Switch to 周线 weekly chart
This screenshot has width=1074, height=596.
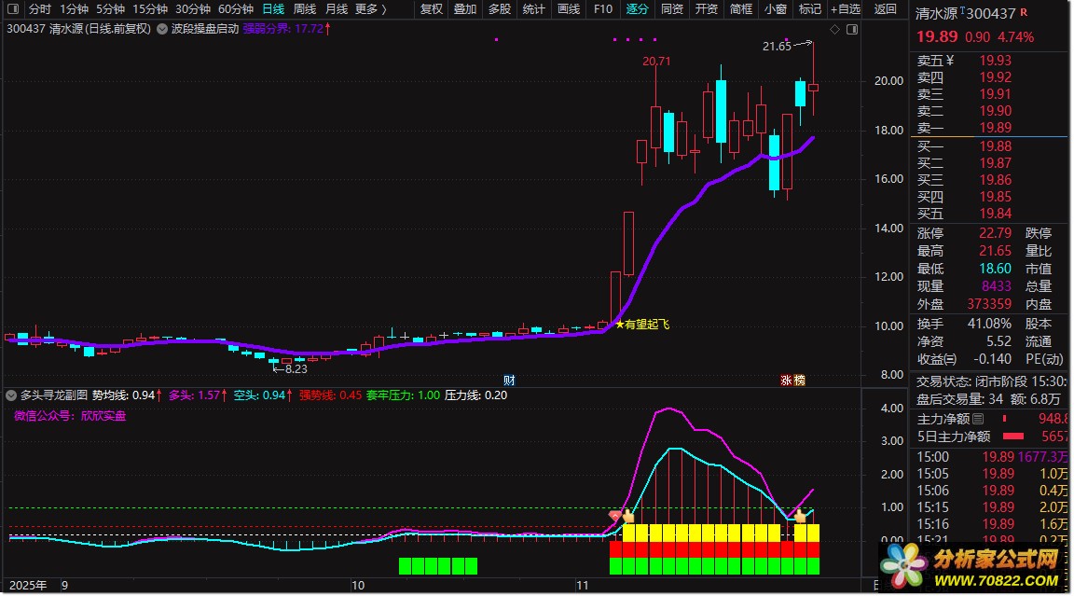(305, 9)
